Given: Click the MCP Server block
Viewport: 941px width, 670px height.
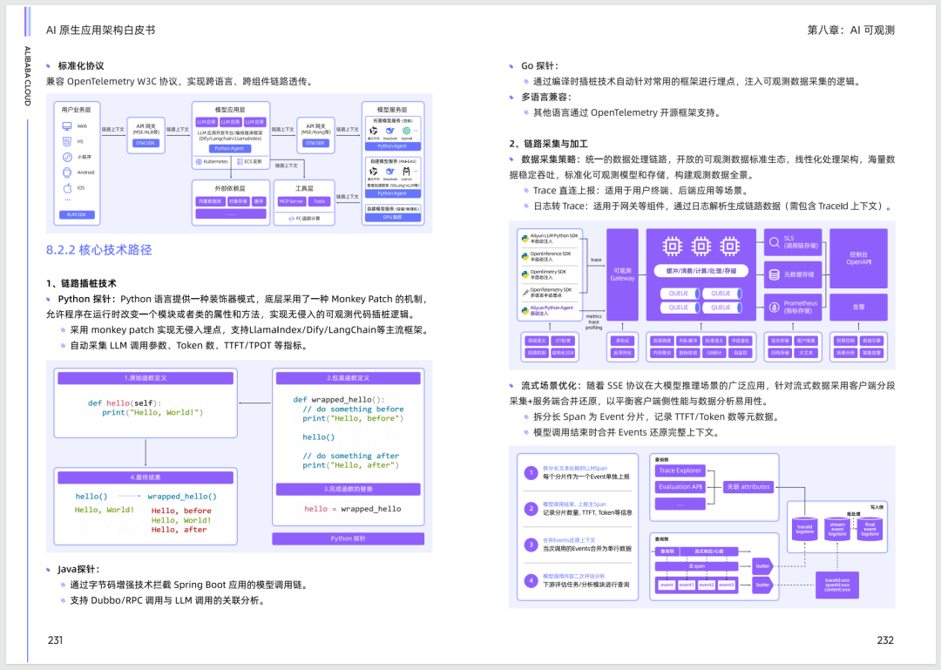Looking at the screenshot, I should point(292,202).
